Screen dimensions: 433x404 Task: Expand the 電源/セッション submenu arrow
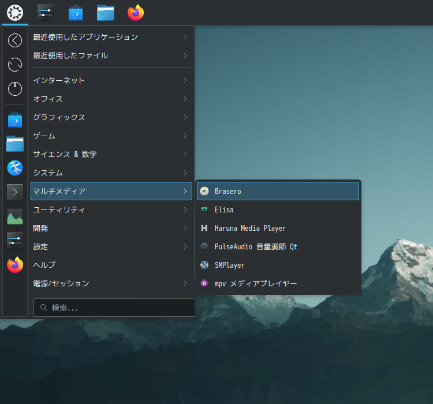[185, 283]
